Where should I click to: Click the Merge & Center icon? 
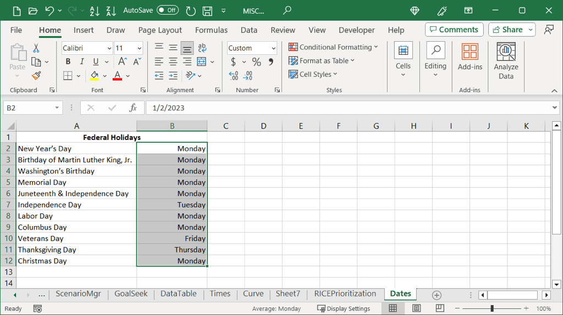pos(201,61)
